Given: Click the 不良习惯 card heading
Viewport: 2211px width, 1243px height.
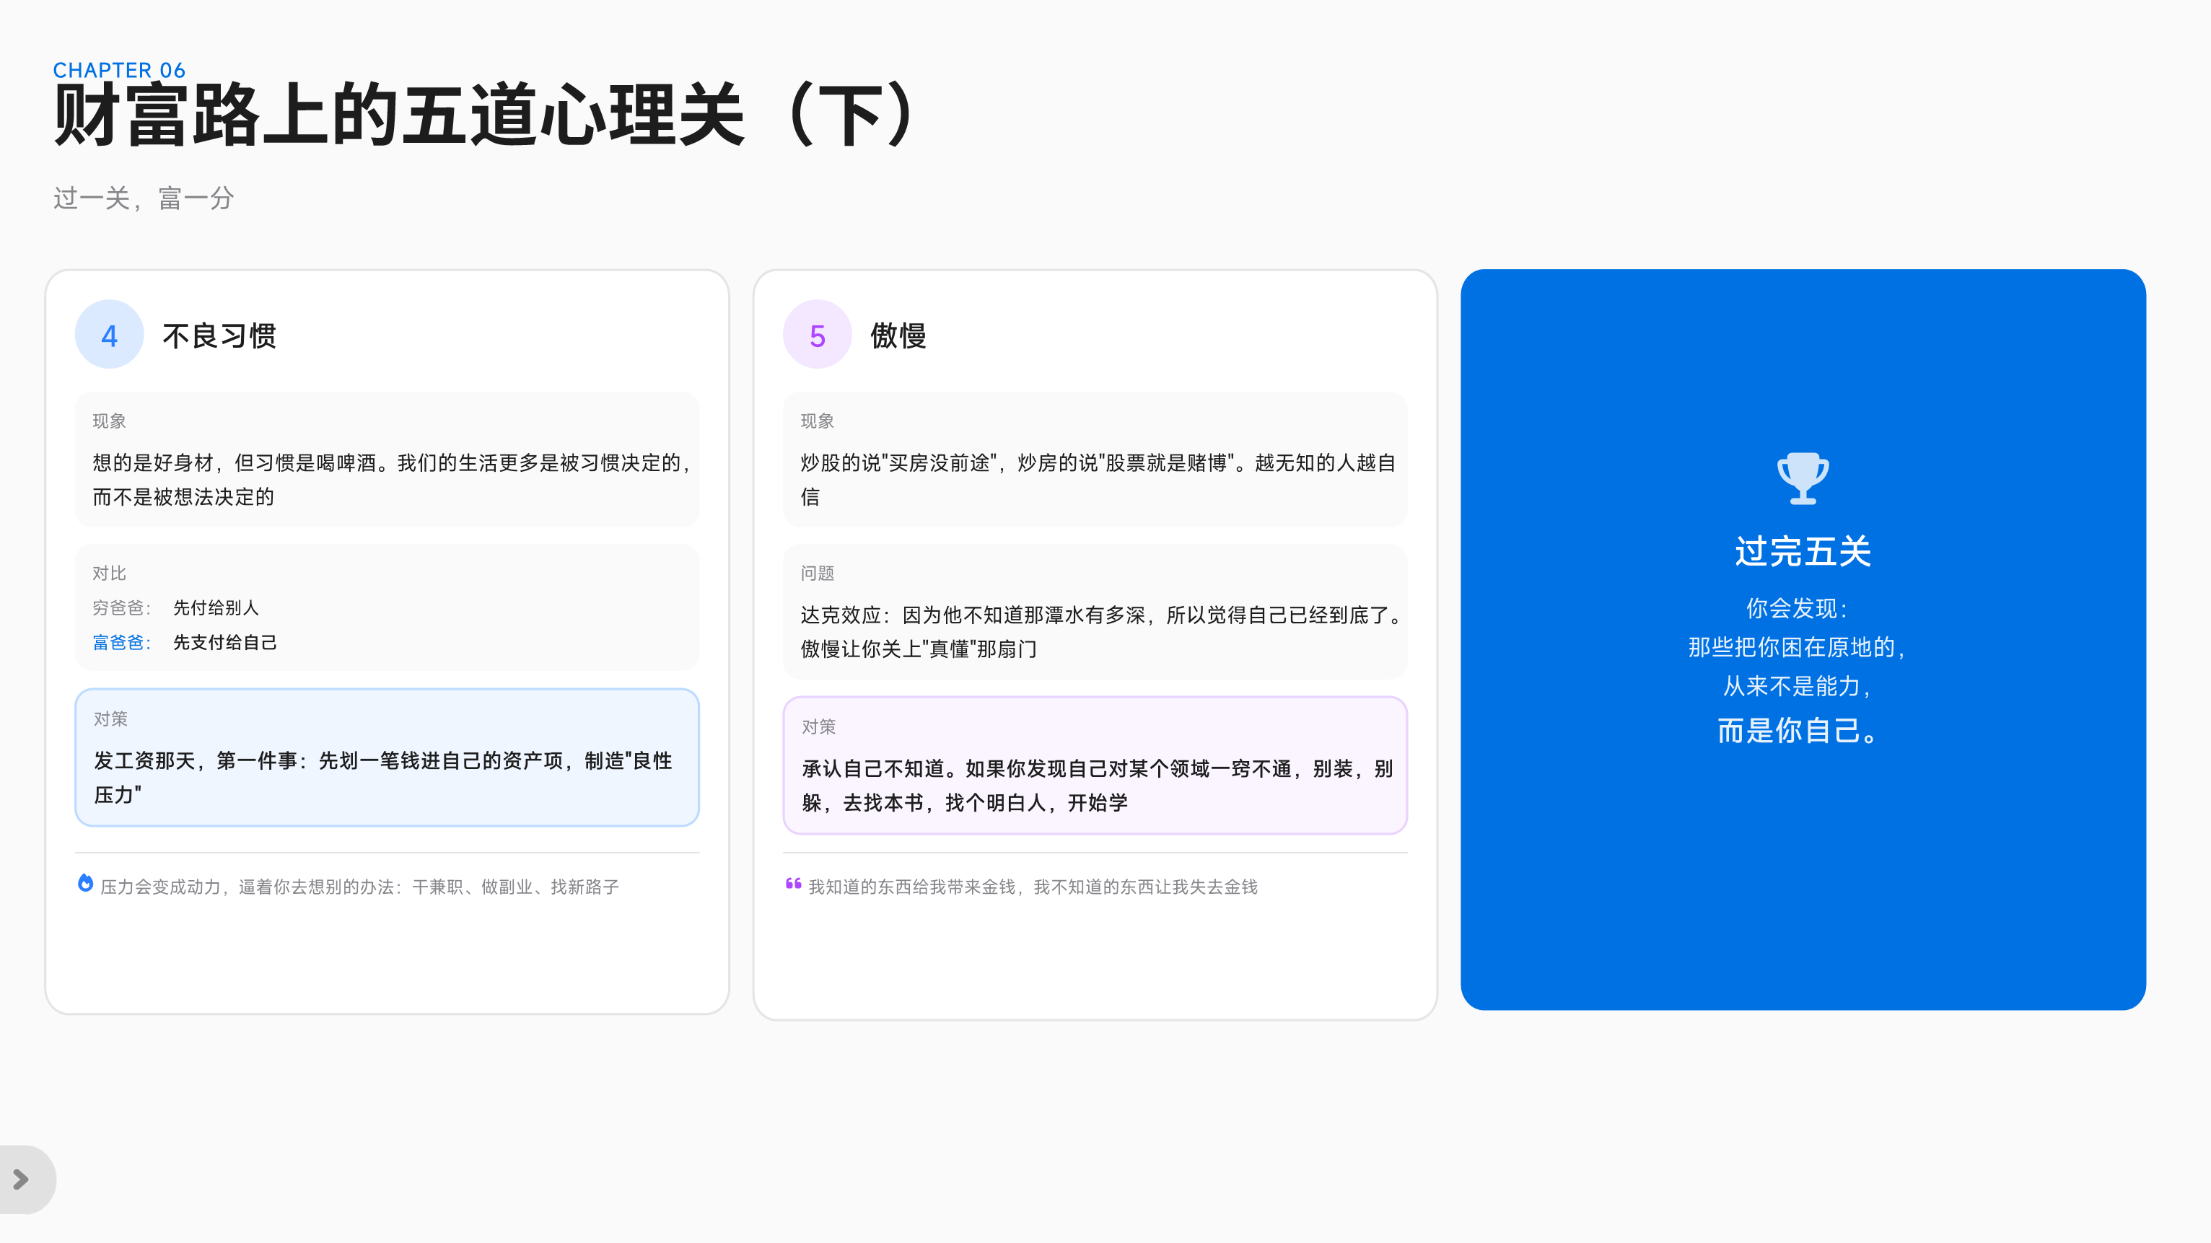Looking at the screenshot, I should pyautogui.click(x=219, y=335).
